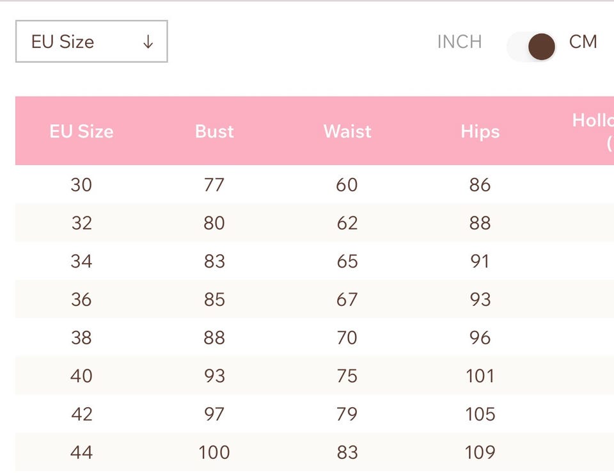The image size is (614, 473).
Task: Select the EU size 38 row
Action: coord(315,337)
